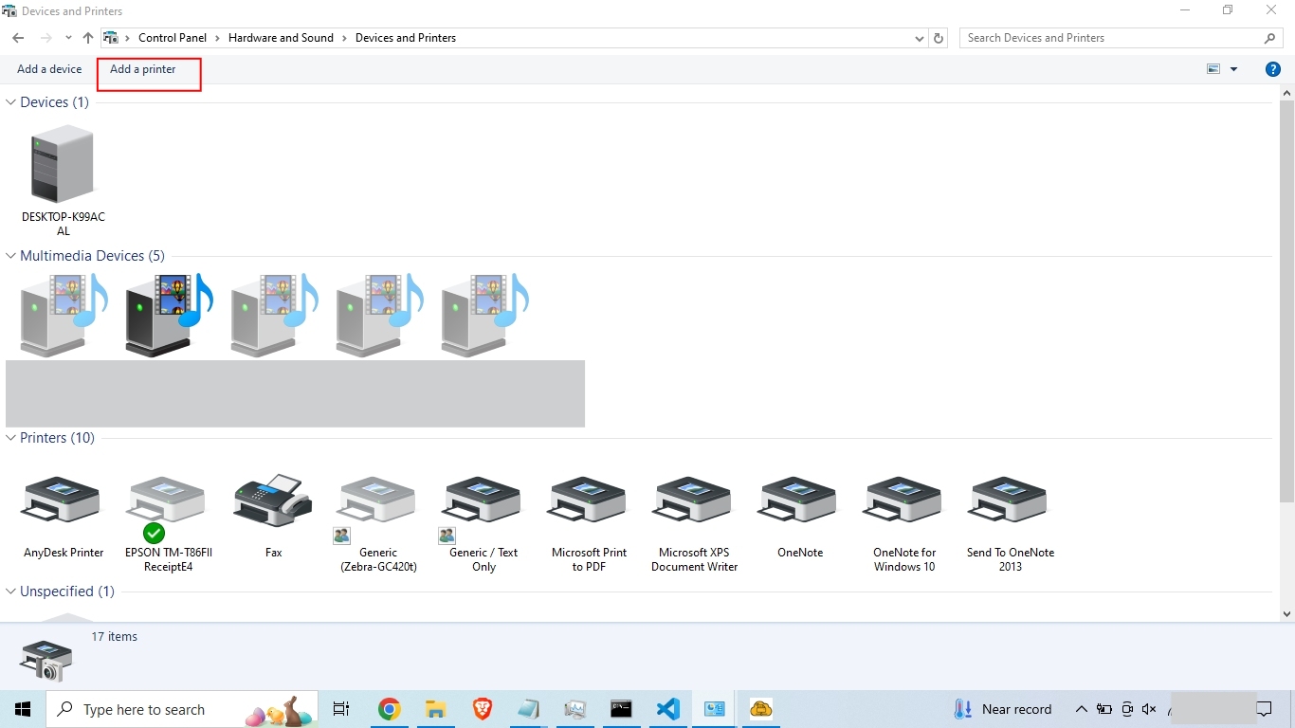
Task: Expand the chevron after Control Panel breadcrumb
Action: pos(218,38)
